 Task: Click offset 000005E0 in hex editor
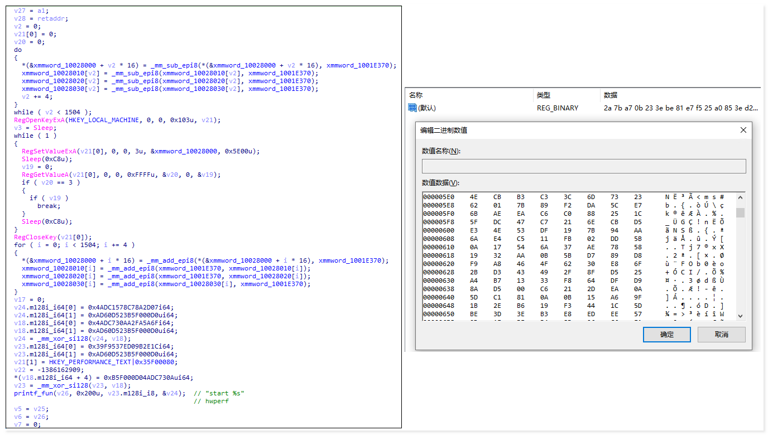point(439,197)
